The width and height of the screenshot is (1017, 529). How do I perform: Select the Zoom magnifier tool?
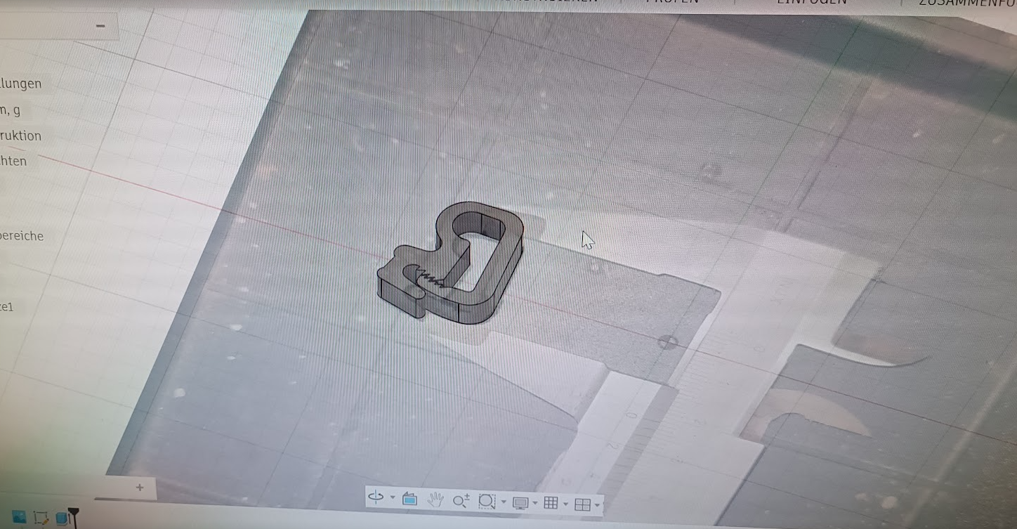(x=461, y=501)
